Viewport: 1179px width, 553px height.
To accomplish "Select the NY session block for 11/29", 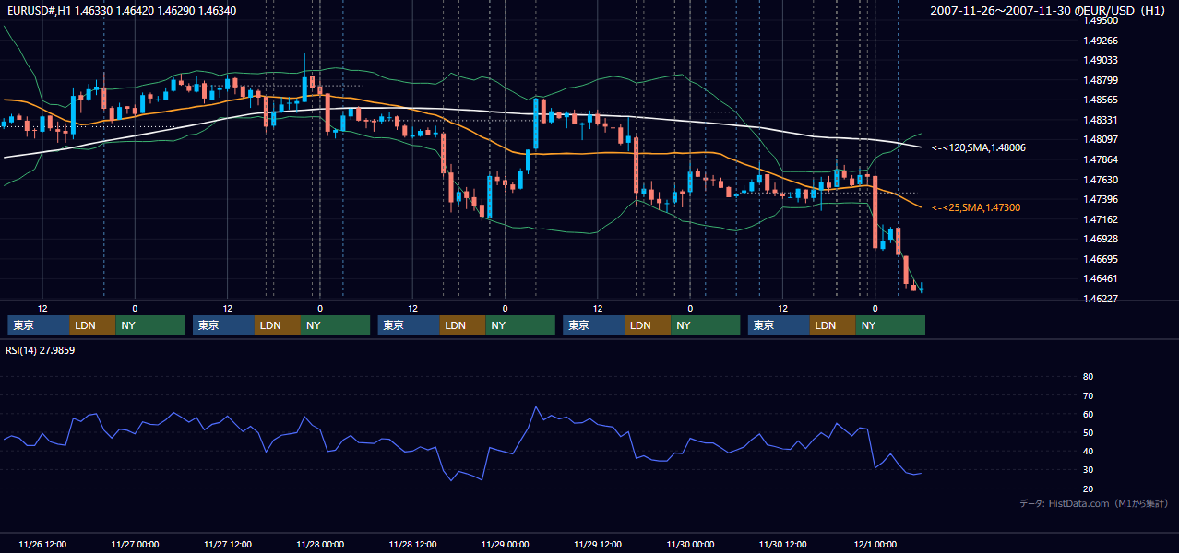I will (x=706, y=325).
